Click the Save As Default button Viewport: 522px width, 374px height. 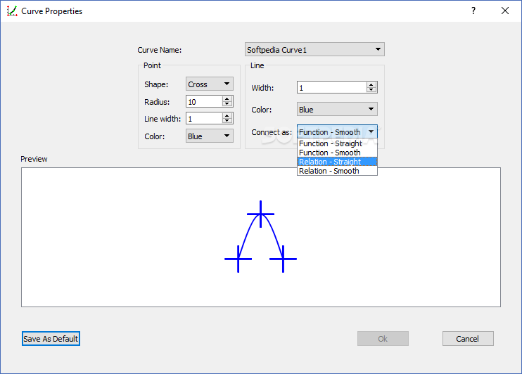coord(51,339)
